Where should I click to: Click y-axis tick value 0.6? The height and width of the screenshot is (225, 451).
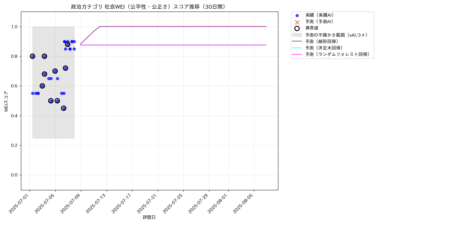(14, 86)
